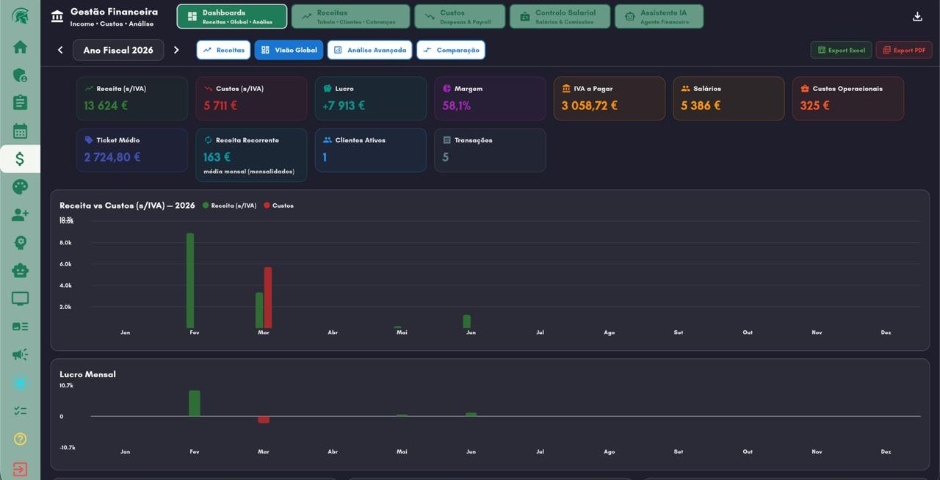This screenshot has width=940, height=480.
Task: Open the home icon in sidebar
Action: point(20,47)
